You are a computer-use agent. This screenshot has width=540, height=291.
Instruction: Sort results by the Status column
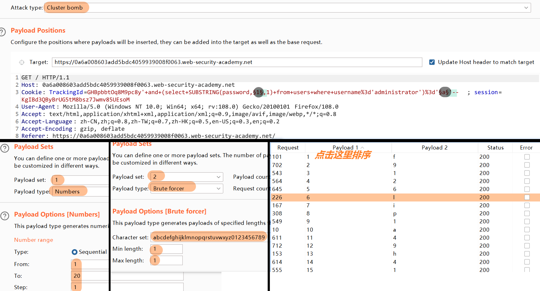[x=495, y=147]
